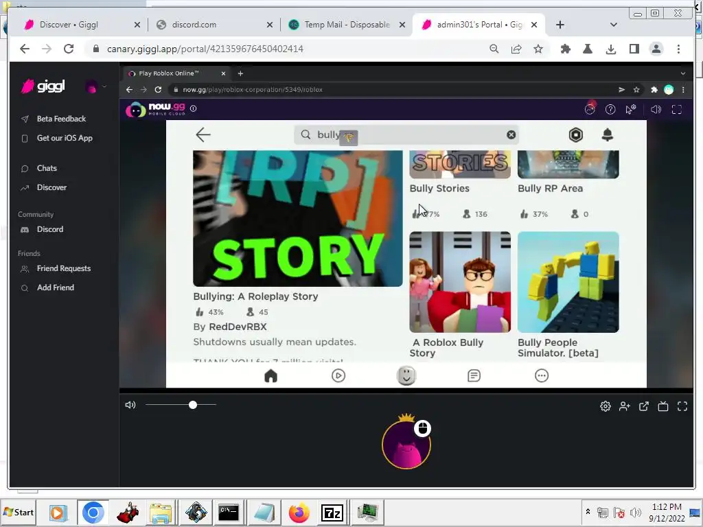Viewport: 703px width, 527px height.
Task: Clear the Roblox search text
Action: 511,135
